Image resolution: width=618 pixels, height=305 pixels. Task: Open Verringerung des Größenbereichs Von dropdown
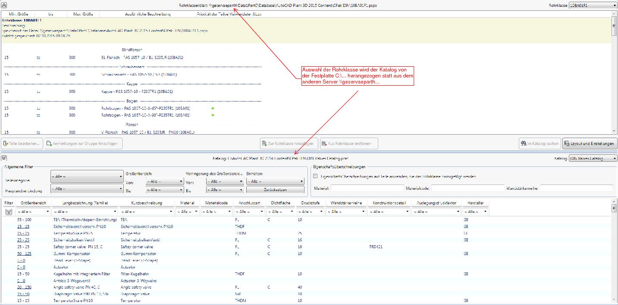tap(225, 182)
